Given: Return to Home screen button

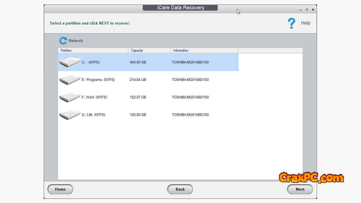Looking at the screenshot, I should [x=60, y=189].
